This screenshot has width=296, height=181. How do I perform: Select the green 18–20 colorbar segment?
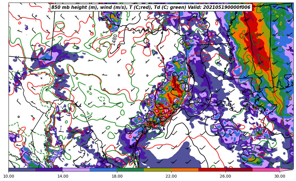pyautogui.click(x=130, y=170)
